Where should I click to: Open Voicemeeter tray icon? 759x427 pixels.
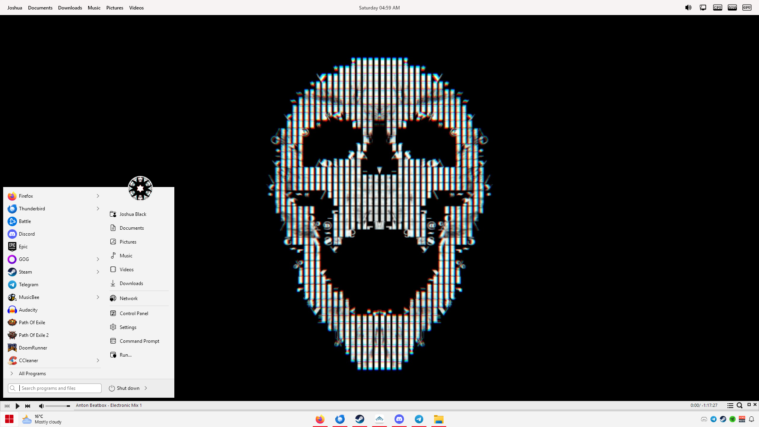[742, 419]
